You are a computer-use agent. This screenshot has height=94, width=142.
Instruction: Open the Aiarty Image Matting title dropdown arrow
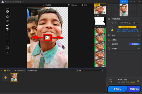click(23, 2)
